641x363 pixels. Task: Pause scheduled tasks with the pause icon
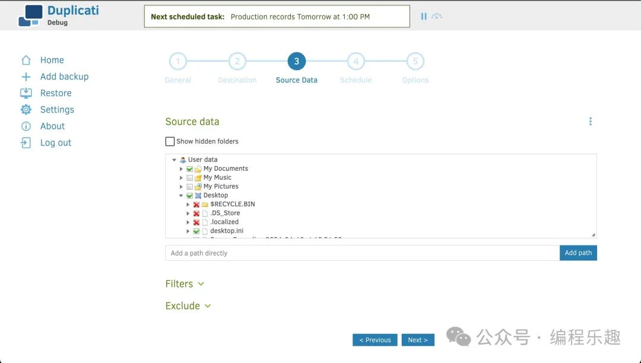[424, 17]
